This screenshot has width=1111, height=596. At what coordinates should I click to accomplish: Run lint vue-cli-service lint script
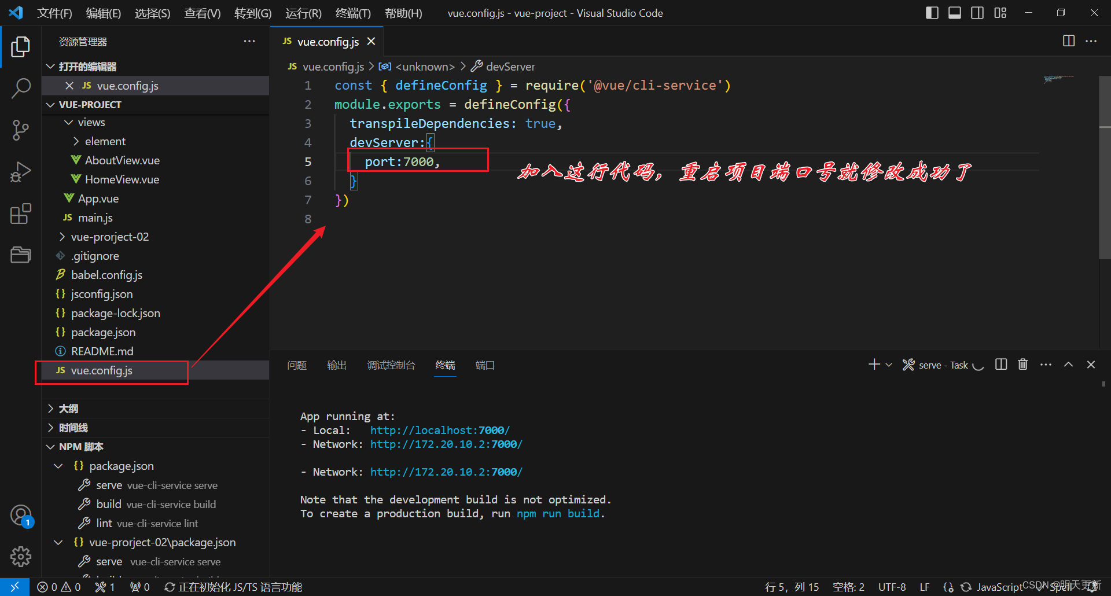point(156,523)
